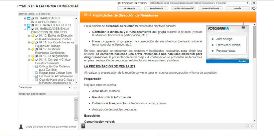The image size is (274, 136).
Task: Open the seguimiento menu
Action: pyautogui.click(x=156, y=8)
